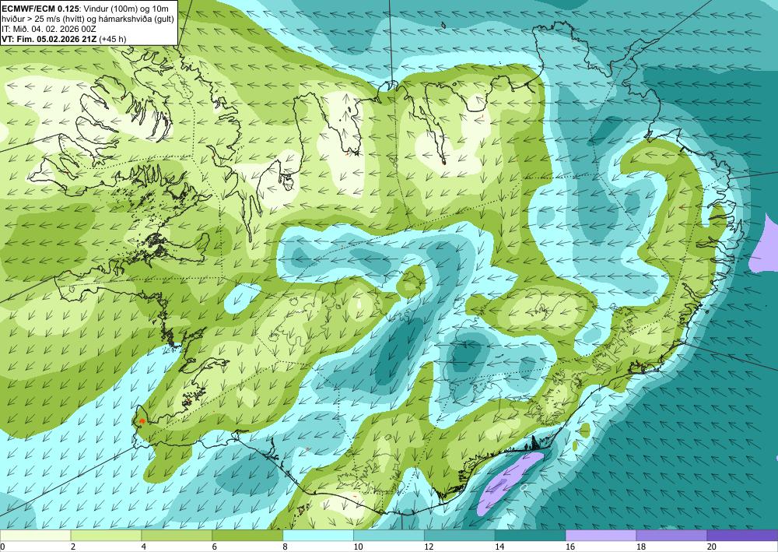The image size is (778, 552).
Task: Click the dark violet legend swatch above 20
Action: click(x=742, y=536)
